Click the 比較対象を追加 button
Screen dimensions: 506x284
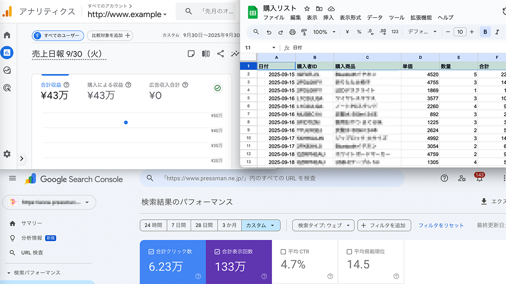pos(110,35)
